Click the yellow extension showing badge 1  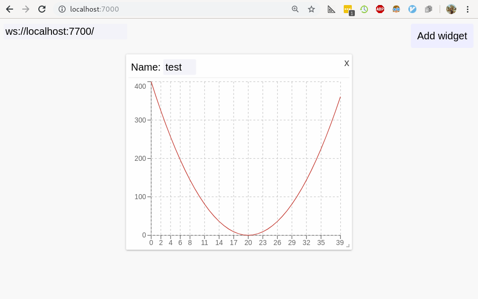(348, 9)
